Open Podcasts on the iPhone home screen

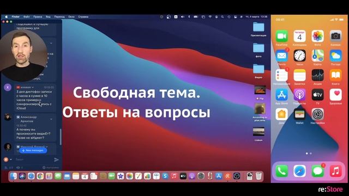[x=299, y=95]
